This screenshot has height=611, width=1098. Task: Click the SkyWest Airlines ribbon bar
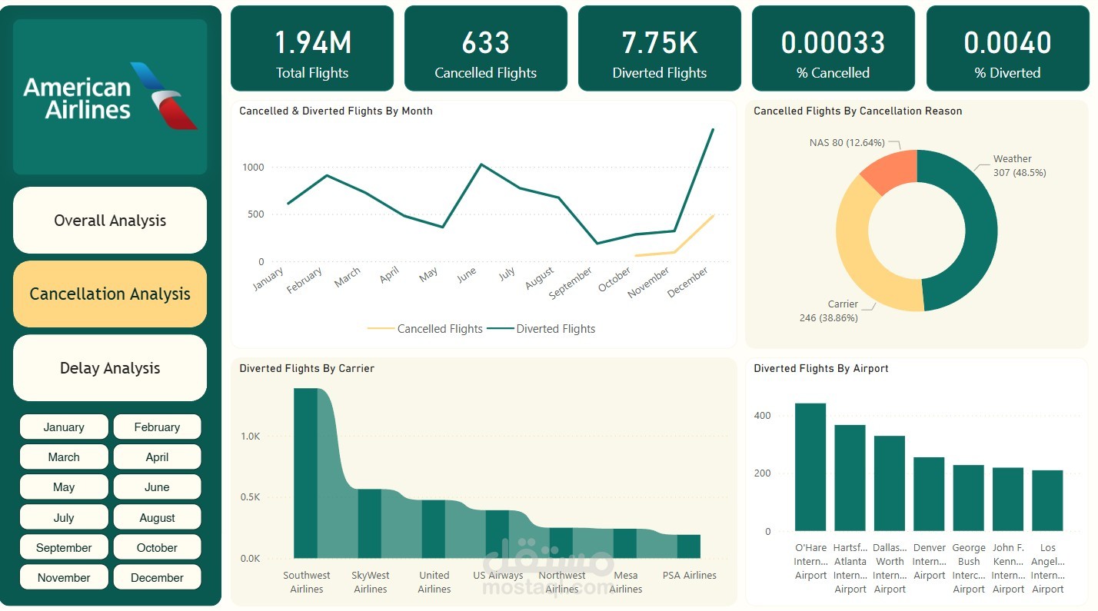(370, 523)
